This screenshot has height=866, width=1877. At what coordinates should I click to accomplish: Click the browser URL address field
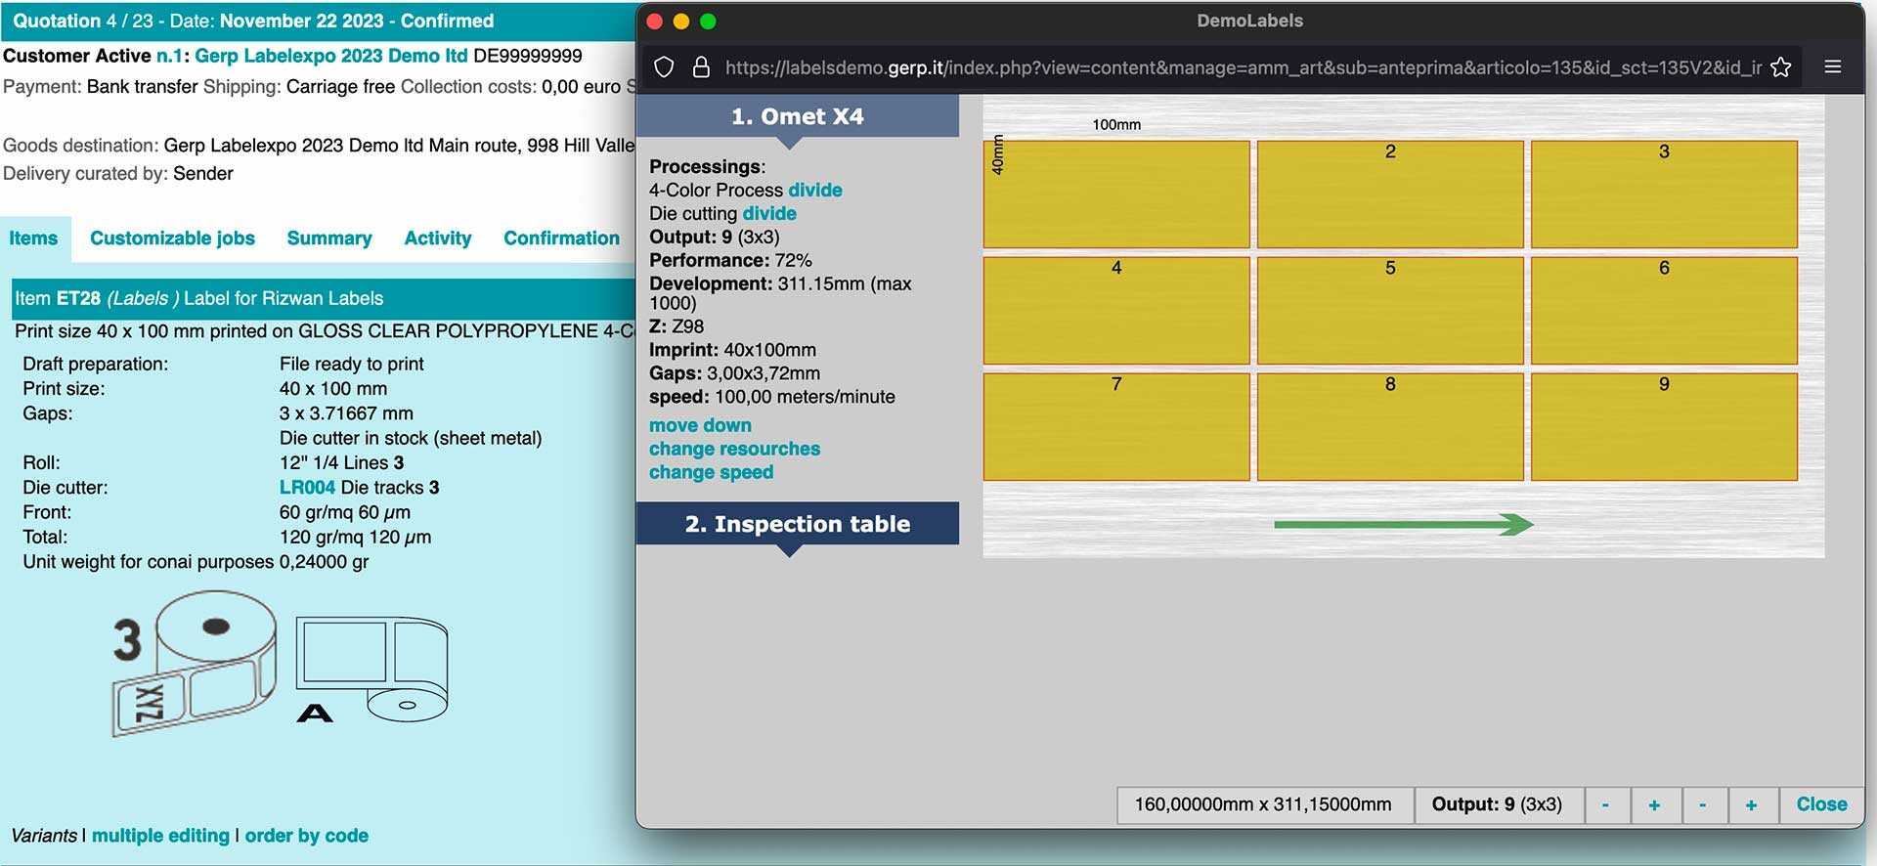(x=1242, y=67)
